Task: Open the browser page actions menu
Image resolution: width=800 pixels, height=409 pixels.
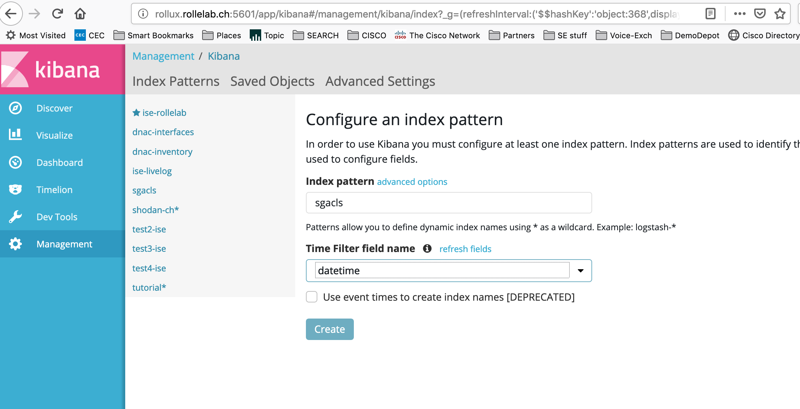Action: pyautogui.click(x=739, y=14)
